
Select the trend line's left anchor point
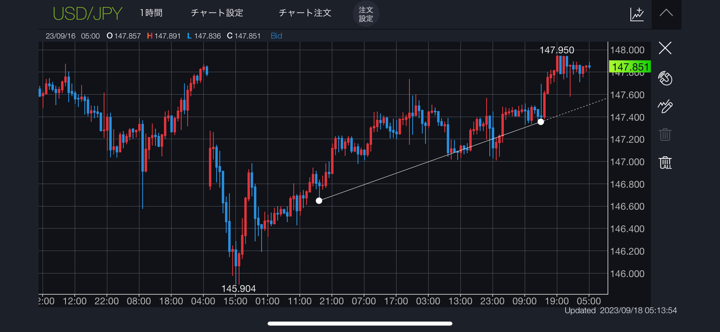pos(319,200)
